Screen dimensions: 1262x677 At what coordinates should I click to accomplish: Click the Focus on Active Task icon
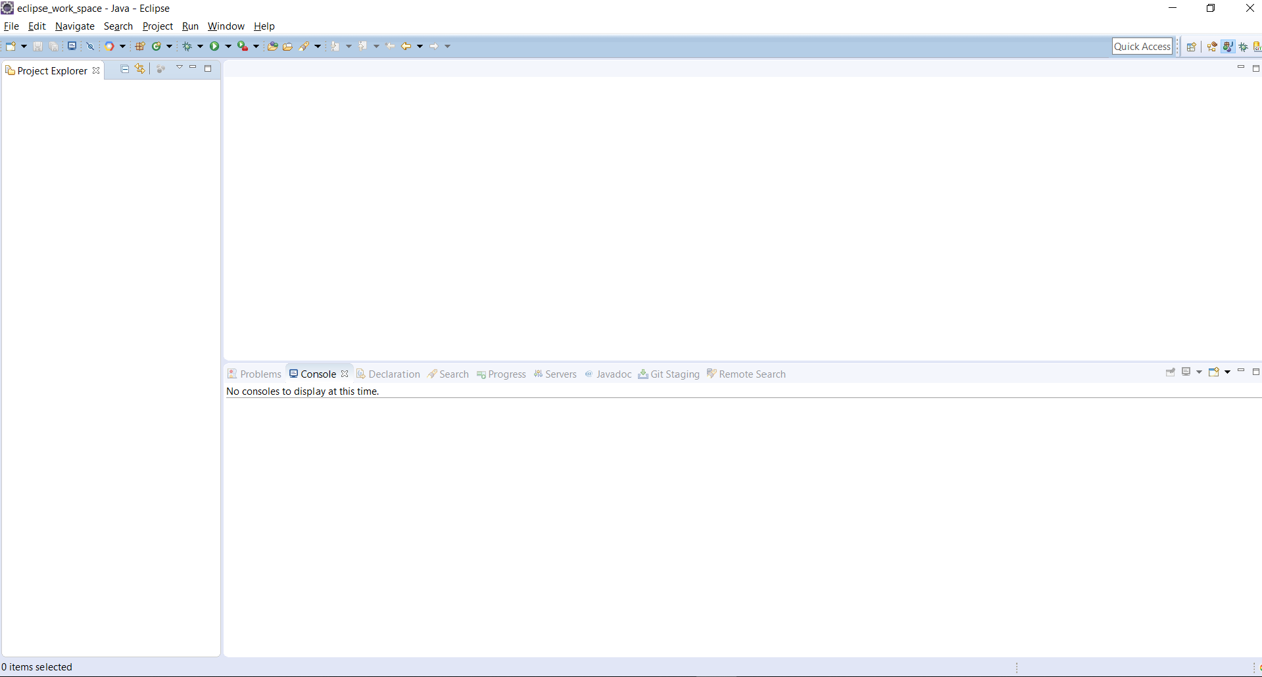tap(160, 68)
